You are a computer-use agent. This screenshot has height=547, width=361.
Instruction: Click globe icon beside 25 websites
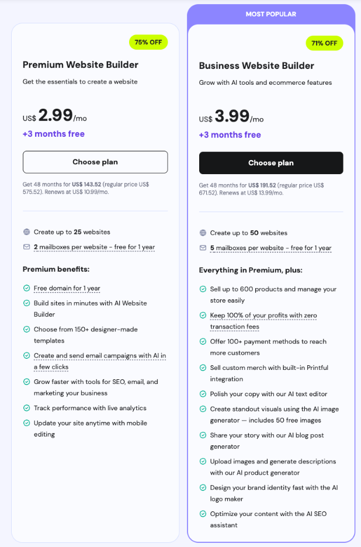pos(26,232)
